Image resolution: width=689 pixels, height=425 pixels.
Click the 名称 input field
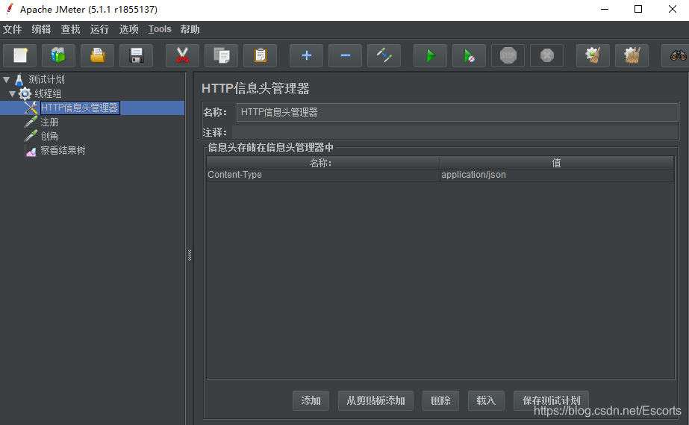coord(458,112)
